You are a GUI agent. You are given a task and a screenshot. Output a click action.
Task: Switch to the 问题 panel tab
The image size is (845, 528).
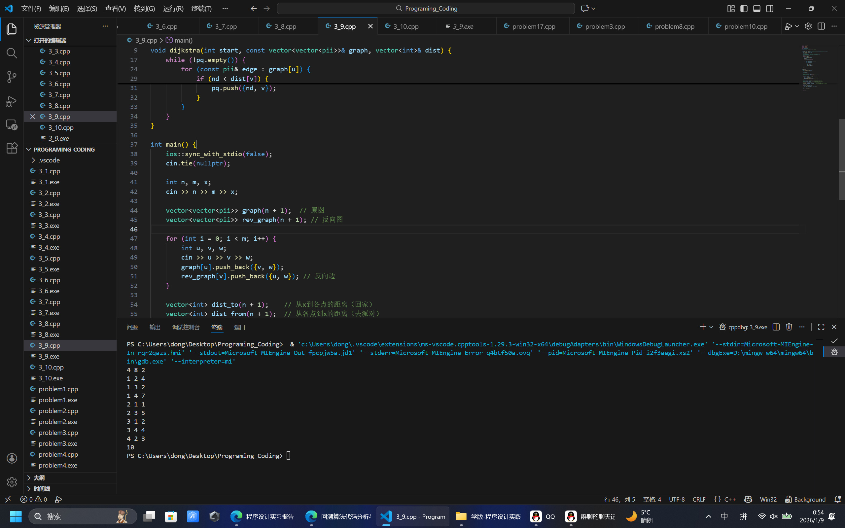point(132,327)
